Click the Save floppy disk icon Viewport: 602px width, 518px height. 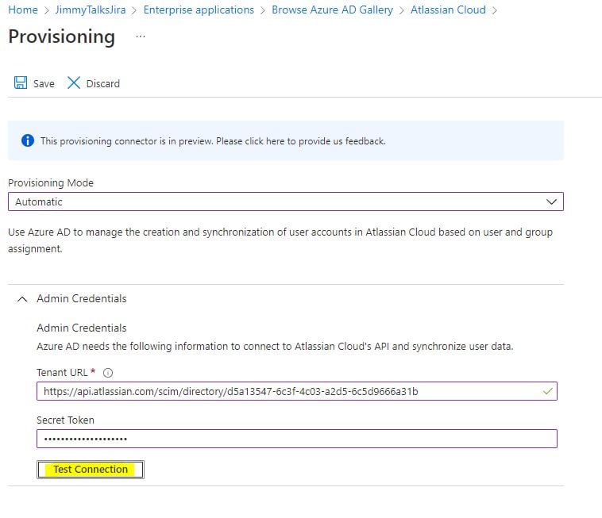pyautogui.click(x=21, y=82)
